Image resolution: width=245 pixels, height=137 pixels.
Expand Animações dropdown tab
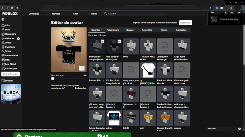182,30
